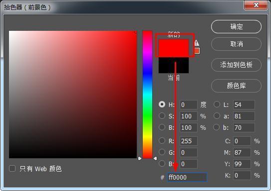Click the L lightness value field

[x=244, y=104]
